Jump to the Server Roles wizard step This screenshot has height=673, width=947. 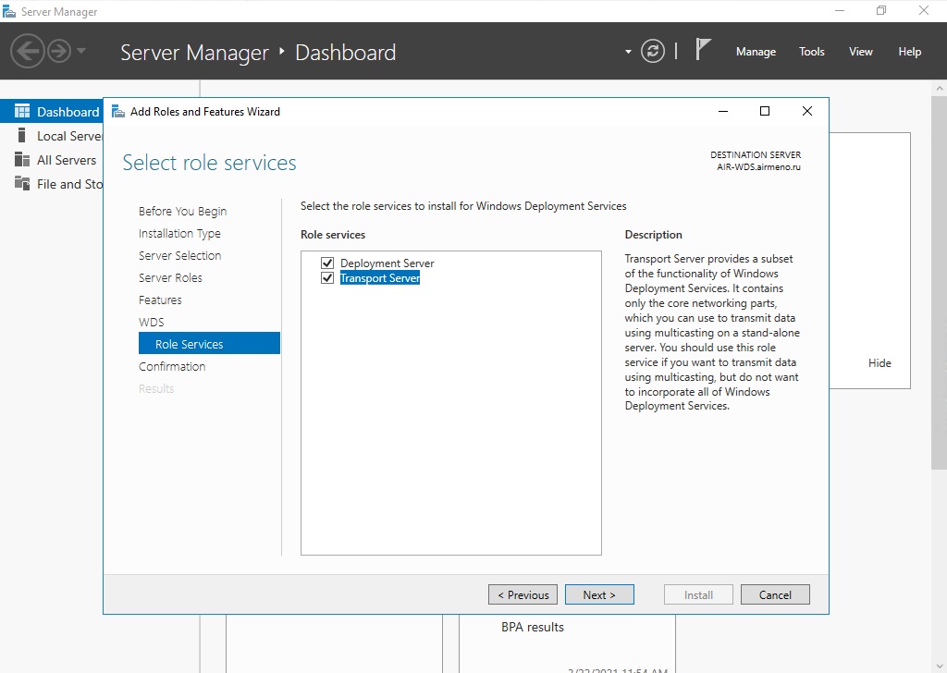[x=170, y=277]
